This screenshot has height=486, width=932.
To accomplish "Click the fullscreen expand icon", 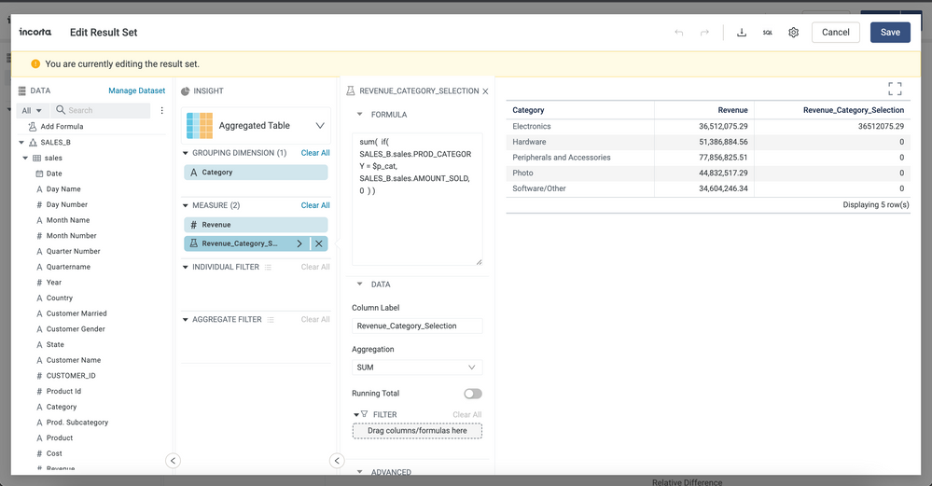I will pyautogui.click(x=895, y=89).
